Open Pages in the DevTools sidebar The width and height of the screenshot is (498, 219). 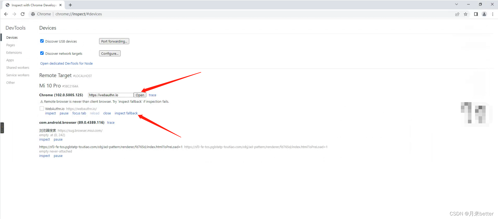[x=11, y=45]
